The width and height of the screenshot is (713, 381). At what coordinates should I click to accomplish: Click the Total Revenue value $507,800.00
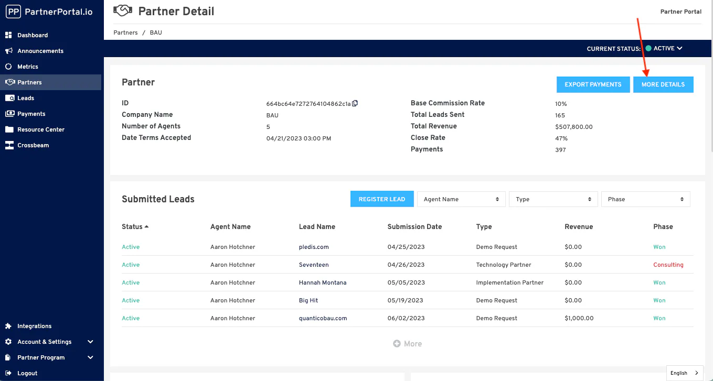[x=574, y=127]
